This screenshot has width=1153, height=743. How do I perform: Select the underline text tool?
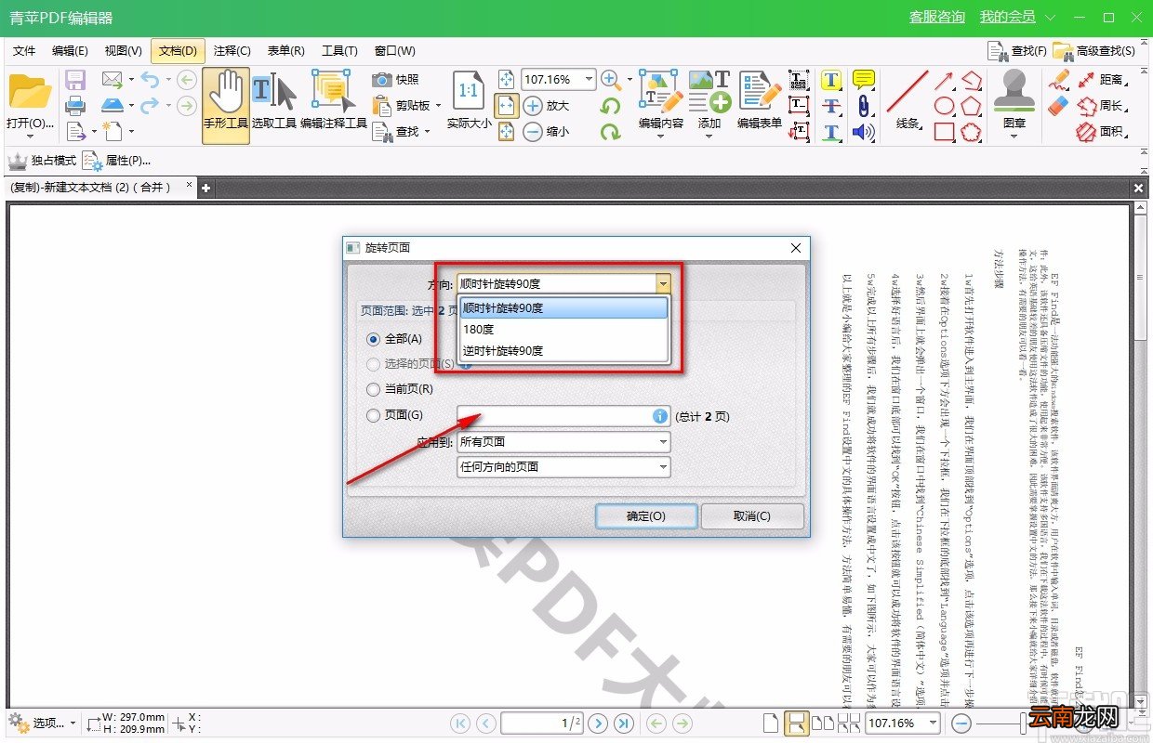point(831,132)
